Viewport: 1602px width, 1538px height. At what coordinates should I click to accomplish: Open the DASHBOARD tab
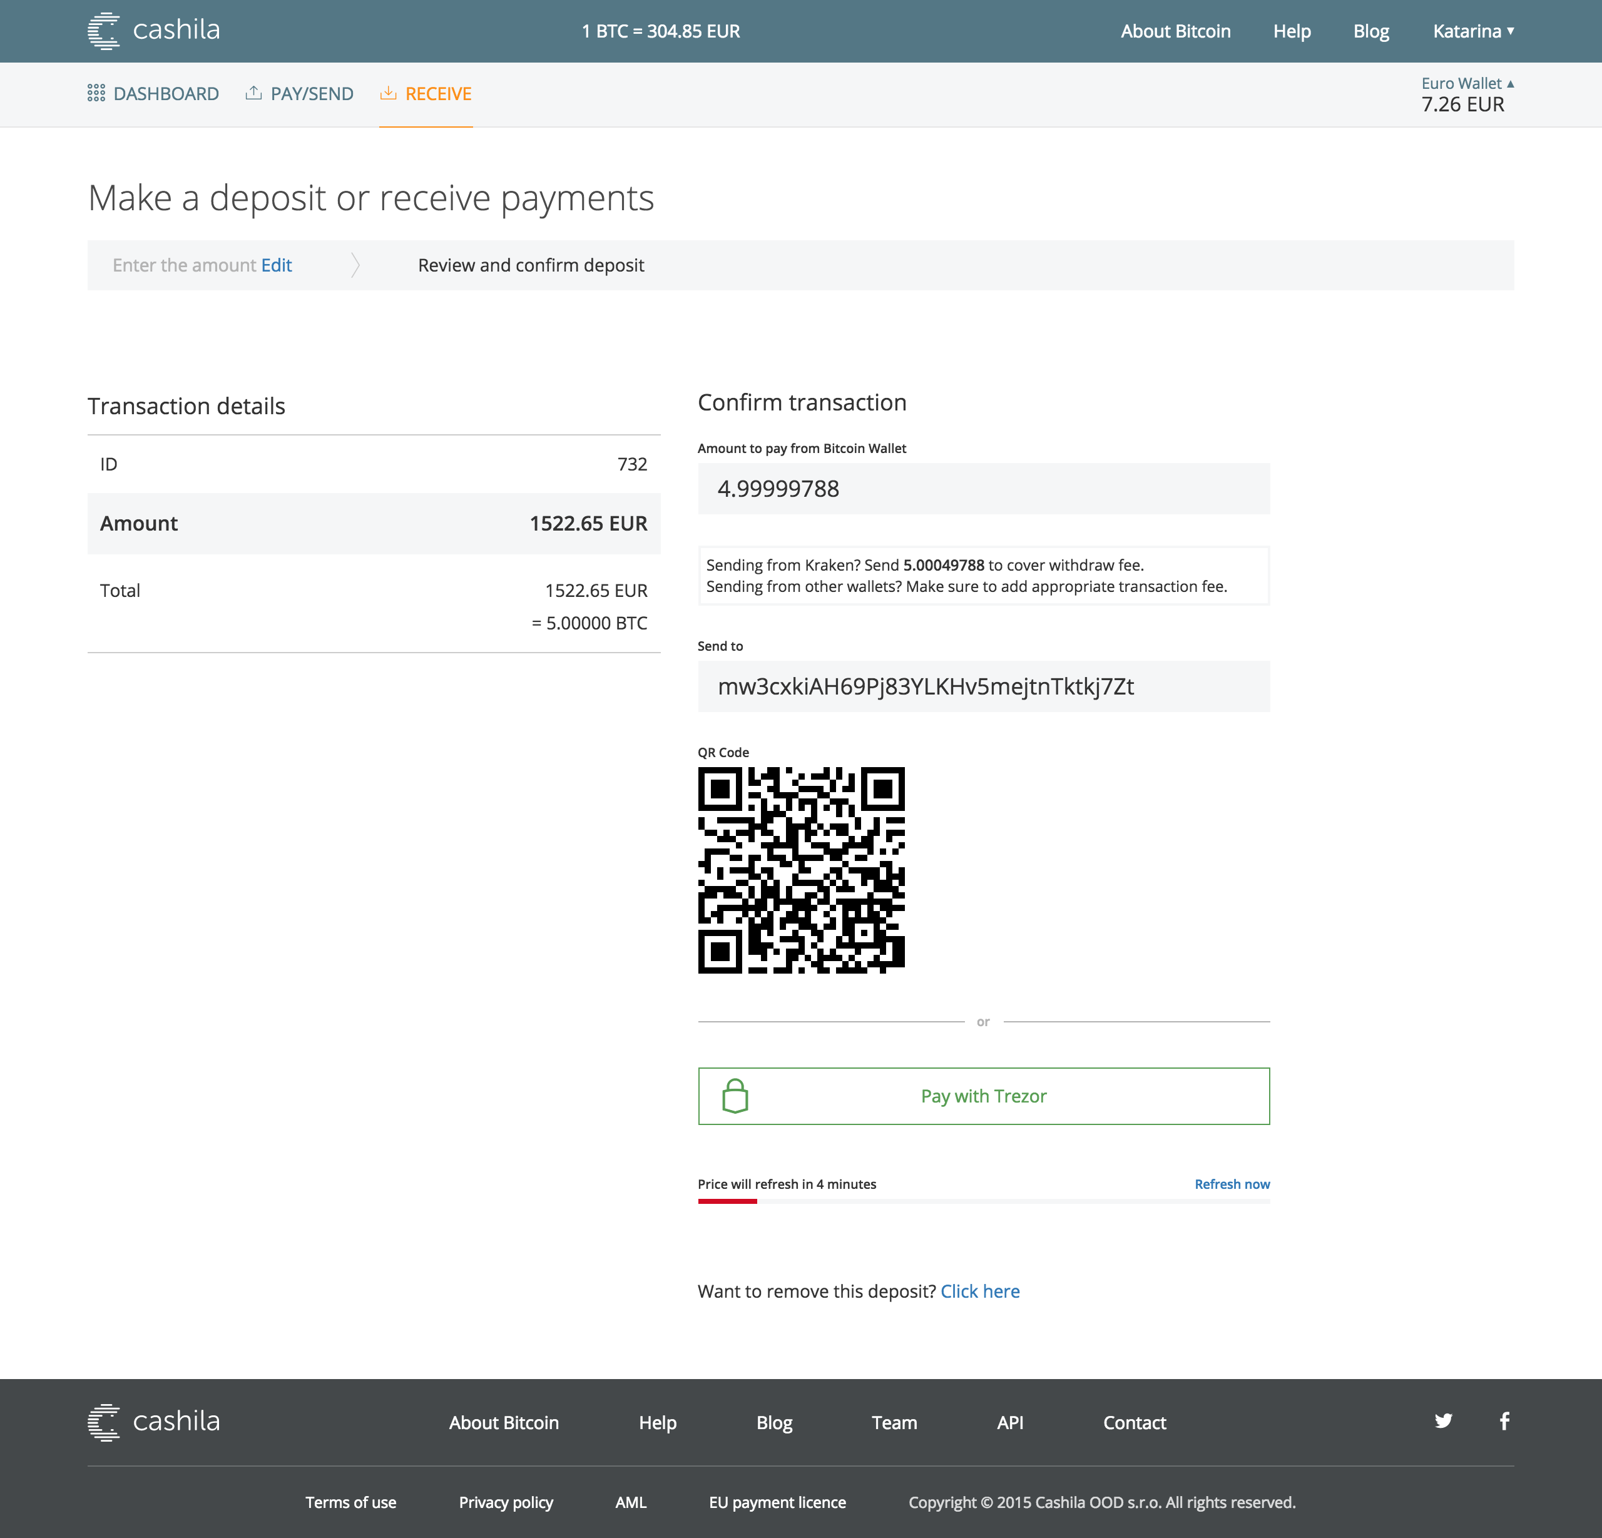166,94
